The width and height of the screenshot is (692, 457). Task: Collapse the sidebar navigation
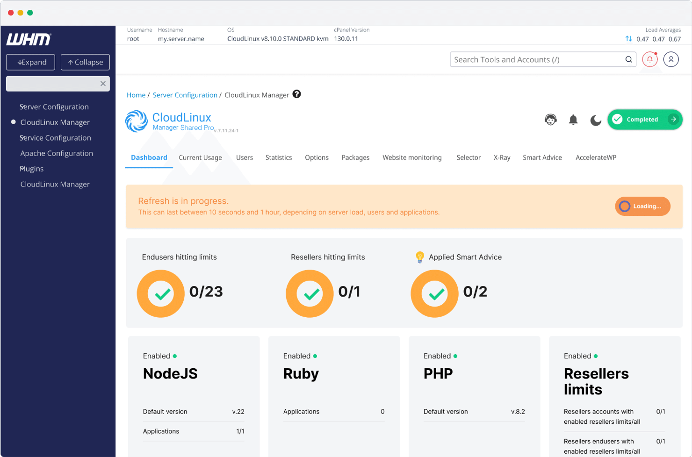[85, 62]
